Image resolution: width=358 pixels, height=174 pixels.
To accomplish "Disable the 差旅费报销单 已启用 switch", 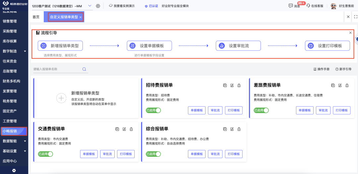I will point(261,110).
